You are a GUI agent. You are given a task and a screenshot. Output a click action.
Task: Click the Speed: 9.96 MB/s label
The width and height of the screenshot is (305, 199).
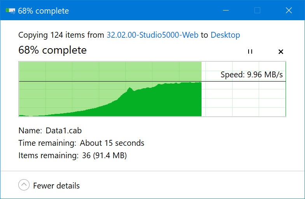pos(251,75)
